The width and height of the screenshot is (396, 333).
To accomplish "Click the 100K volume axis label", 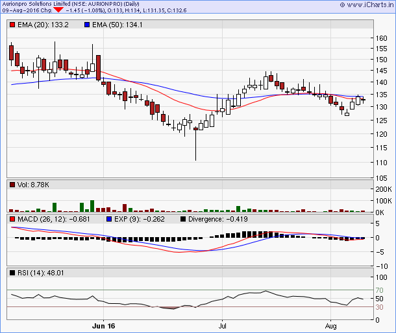I will [x=384, y=201].
